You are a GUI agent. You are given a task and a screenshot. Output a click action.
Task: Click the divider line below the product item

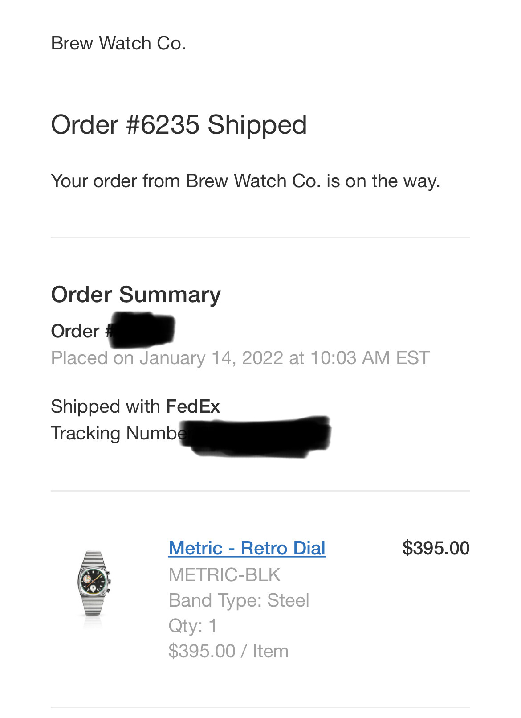point(260,707)
